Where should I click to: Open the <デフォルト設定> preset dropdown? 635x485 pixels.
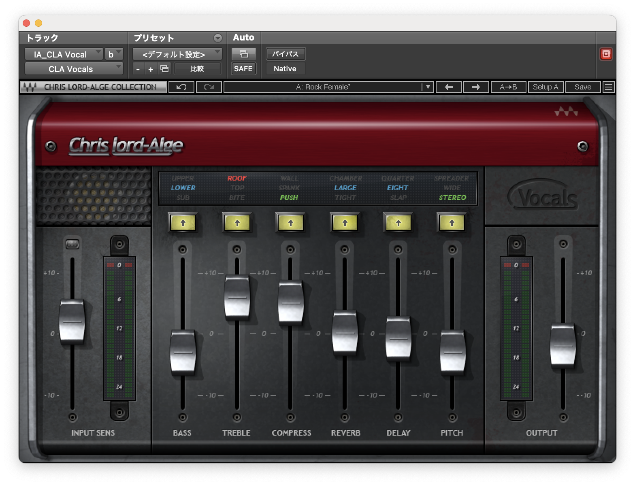(x=177, y=54)
